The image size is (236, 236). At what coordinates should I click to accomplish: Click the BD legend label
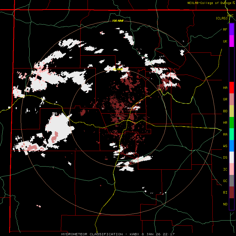(x=225, y=111)
